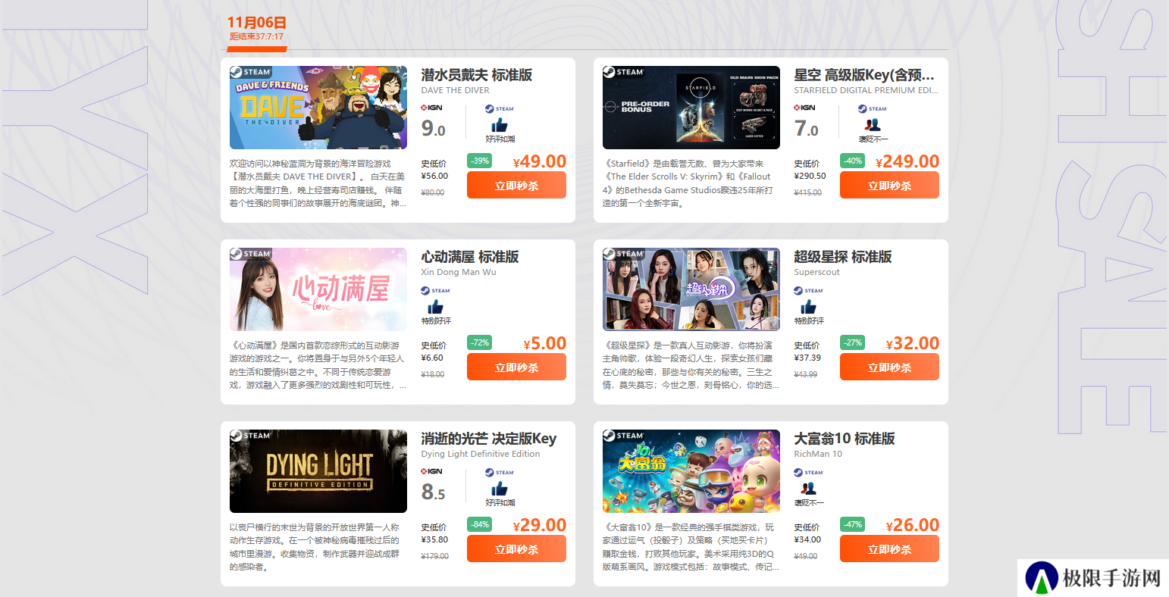Viewport: 1169px width, 597px height.
Task: Click the -47% discount tag
Action: (x=852, y=524)
